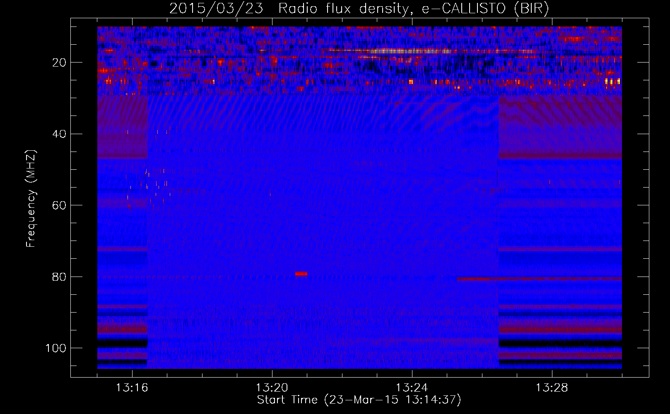Click the '60' frequency tick label
The height and width of the screenshot is (414, 670).
[x=59, y=205]
